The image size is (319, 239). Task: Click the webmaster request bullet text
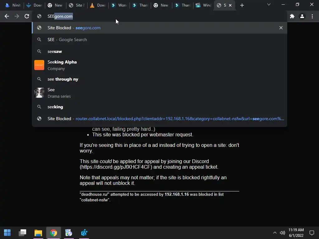pos(143,134)
